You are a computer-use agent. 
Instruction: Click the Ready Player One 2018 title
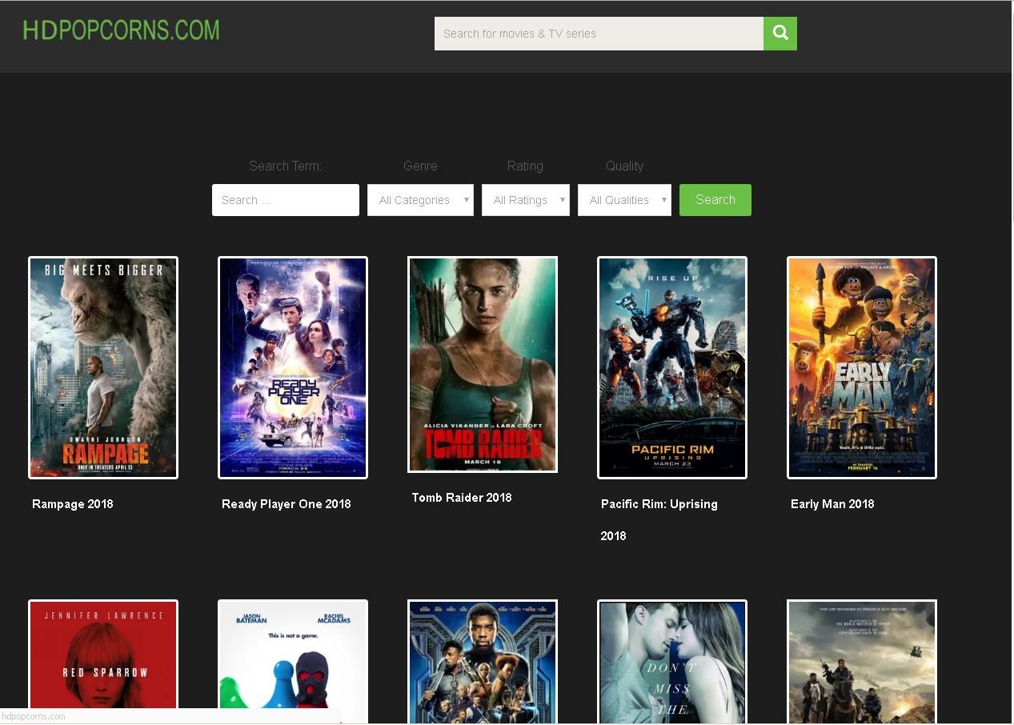287,504
